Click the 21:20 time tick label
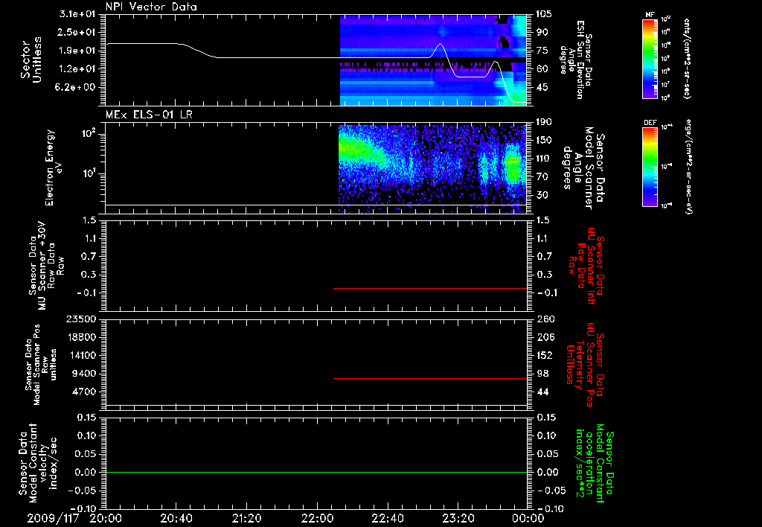 tap(247, 518)
